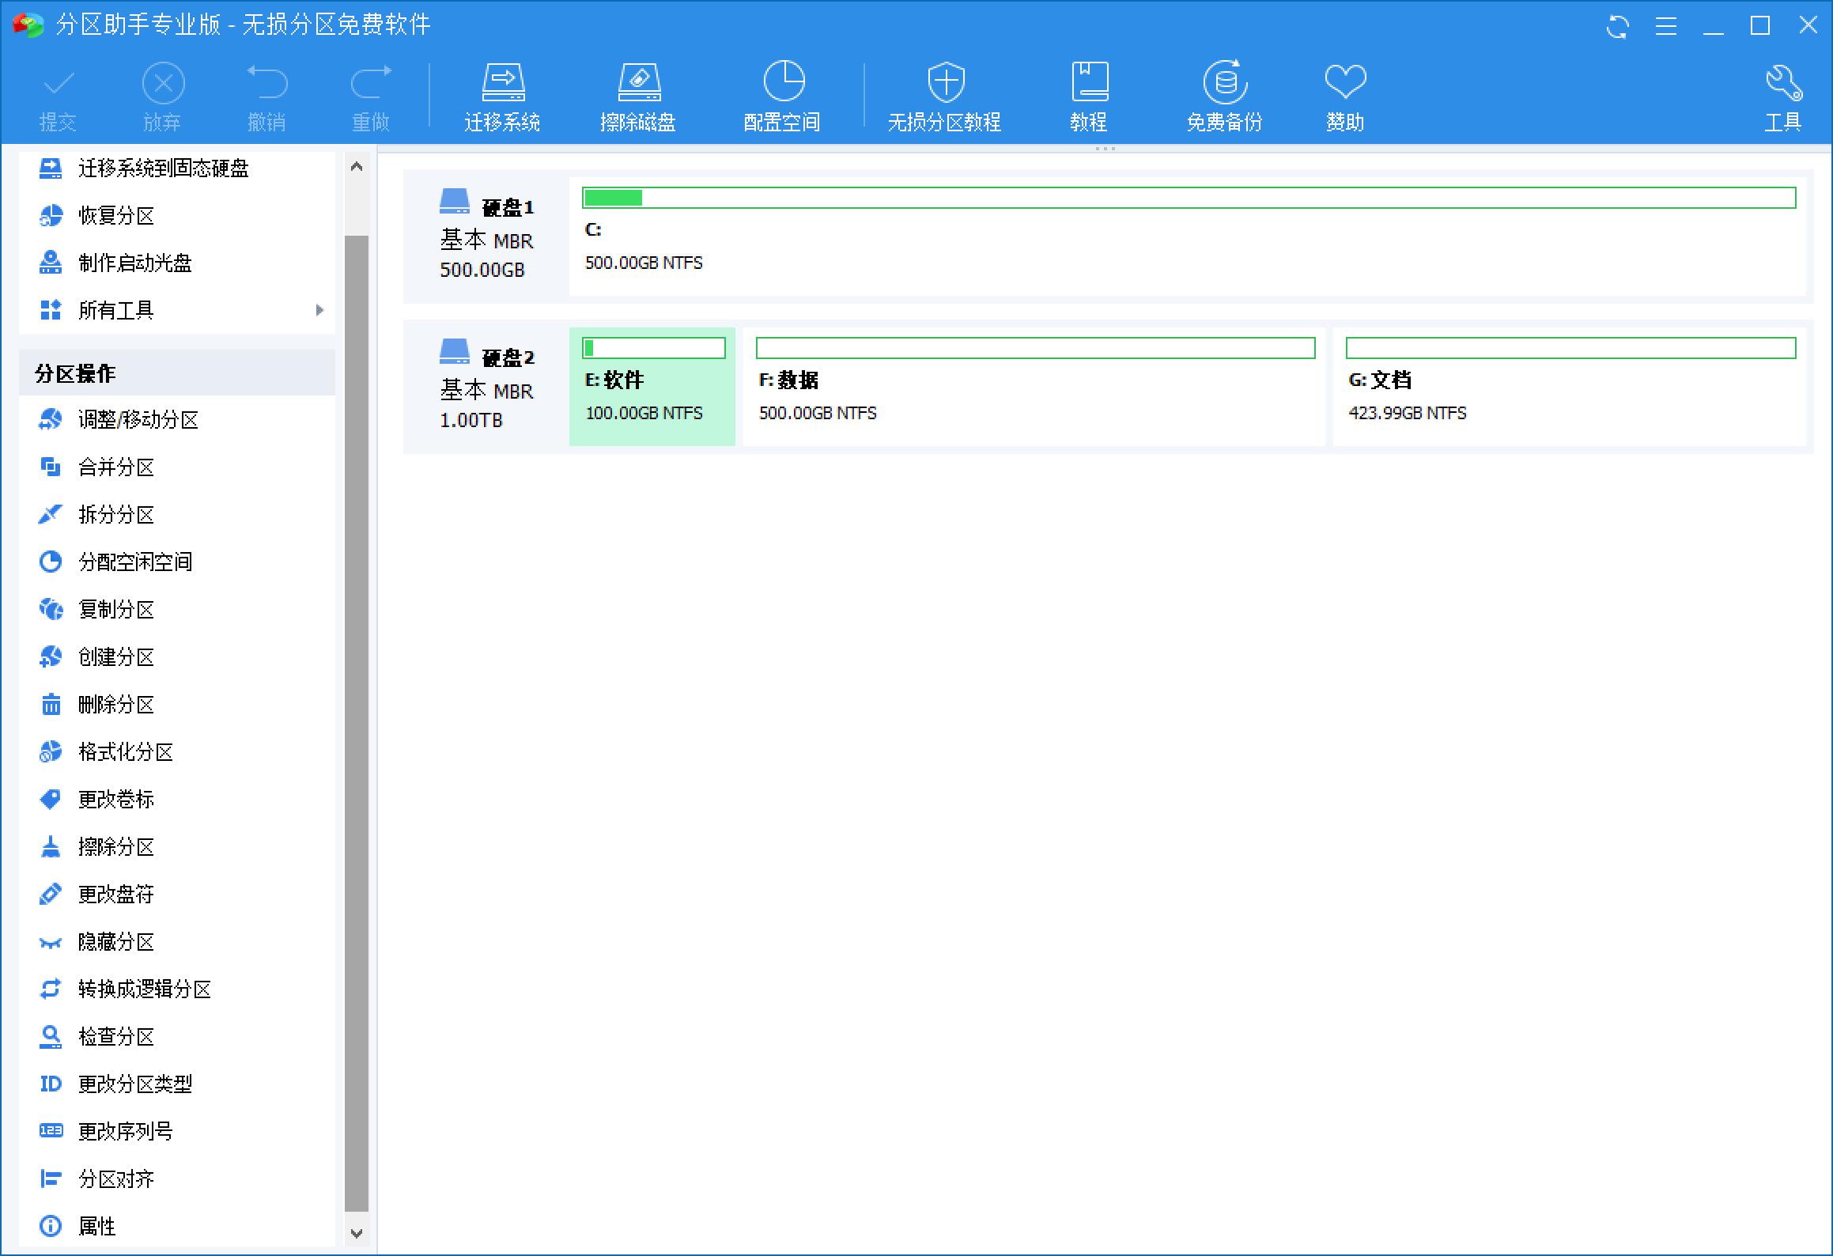Open the hamburger menu in title bar
This screenshot has height=1256, width=1833.
[x=1665, y=26]
